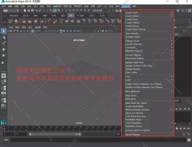Click Global Settings menu entry

[x=132, y=135]
